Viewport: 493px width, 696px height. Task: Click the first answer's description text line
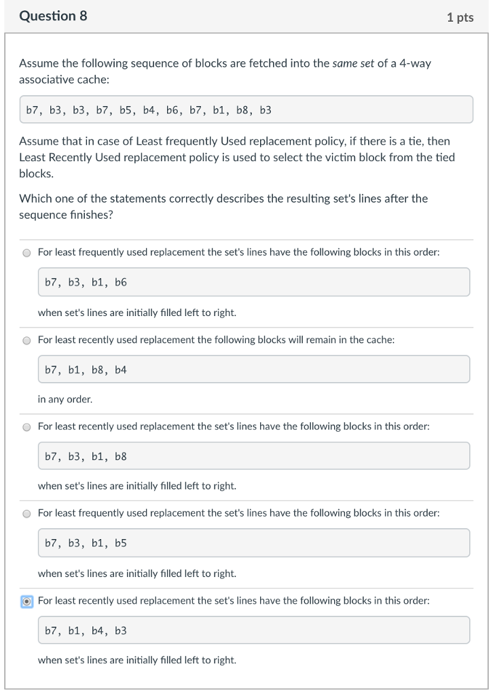click(x=238, y=252)
